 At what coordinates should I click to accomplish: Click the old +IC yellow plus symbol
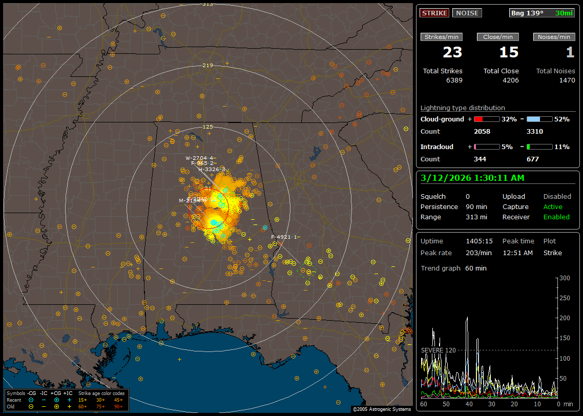click(69, 406)
